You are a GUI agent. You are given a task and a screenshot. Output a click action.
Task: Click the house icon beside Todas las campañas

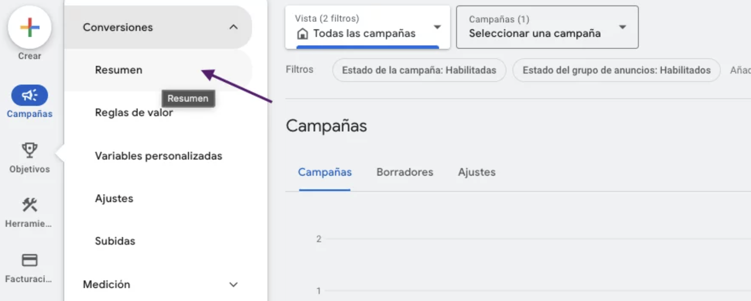pyautogui.click(x=303, y=34)
